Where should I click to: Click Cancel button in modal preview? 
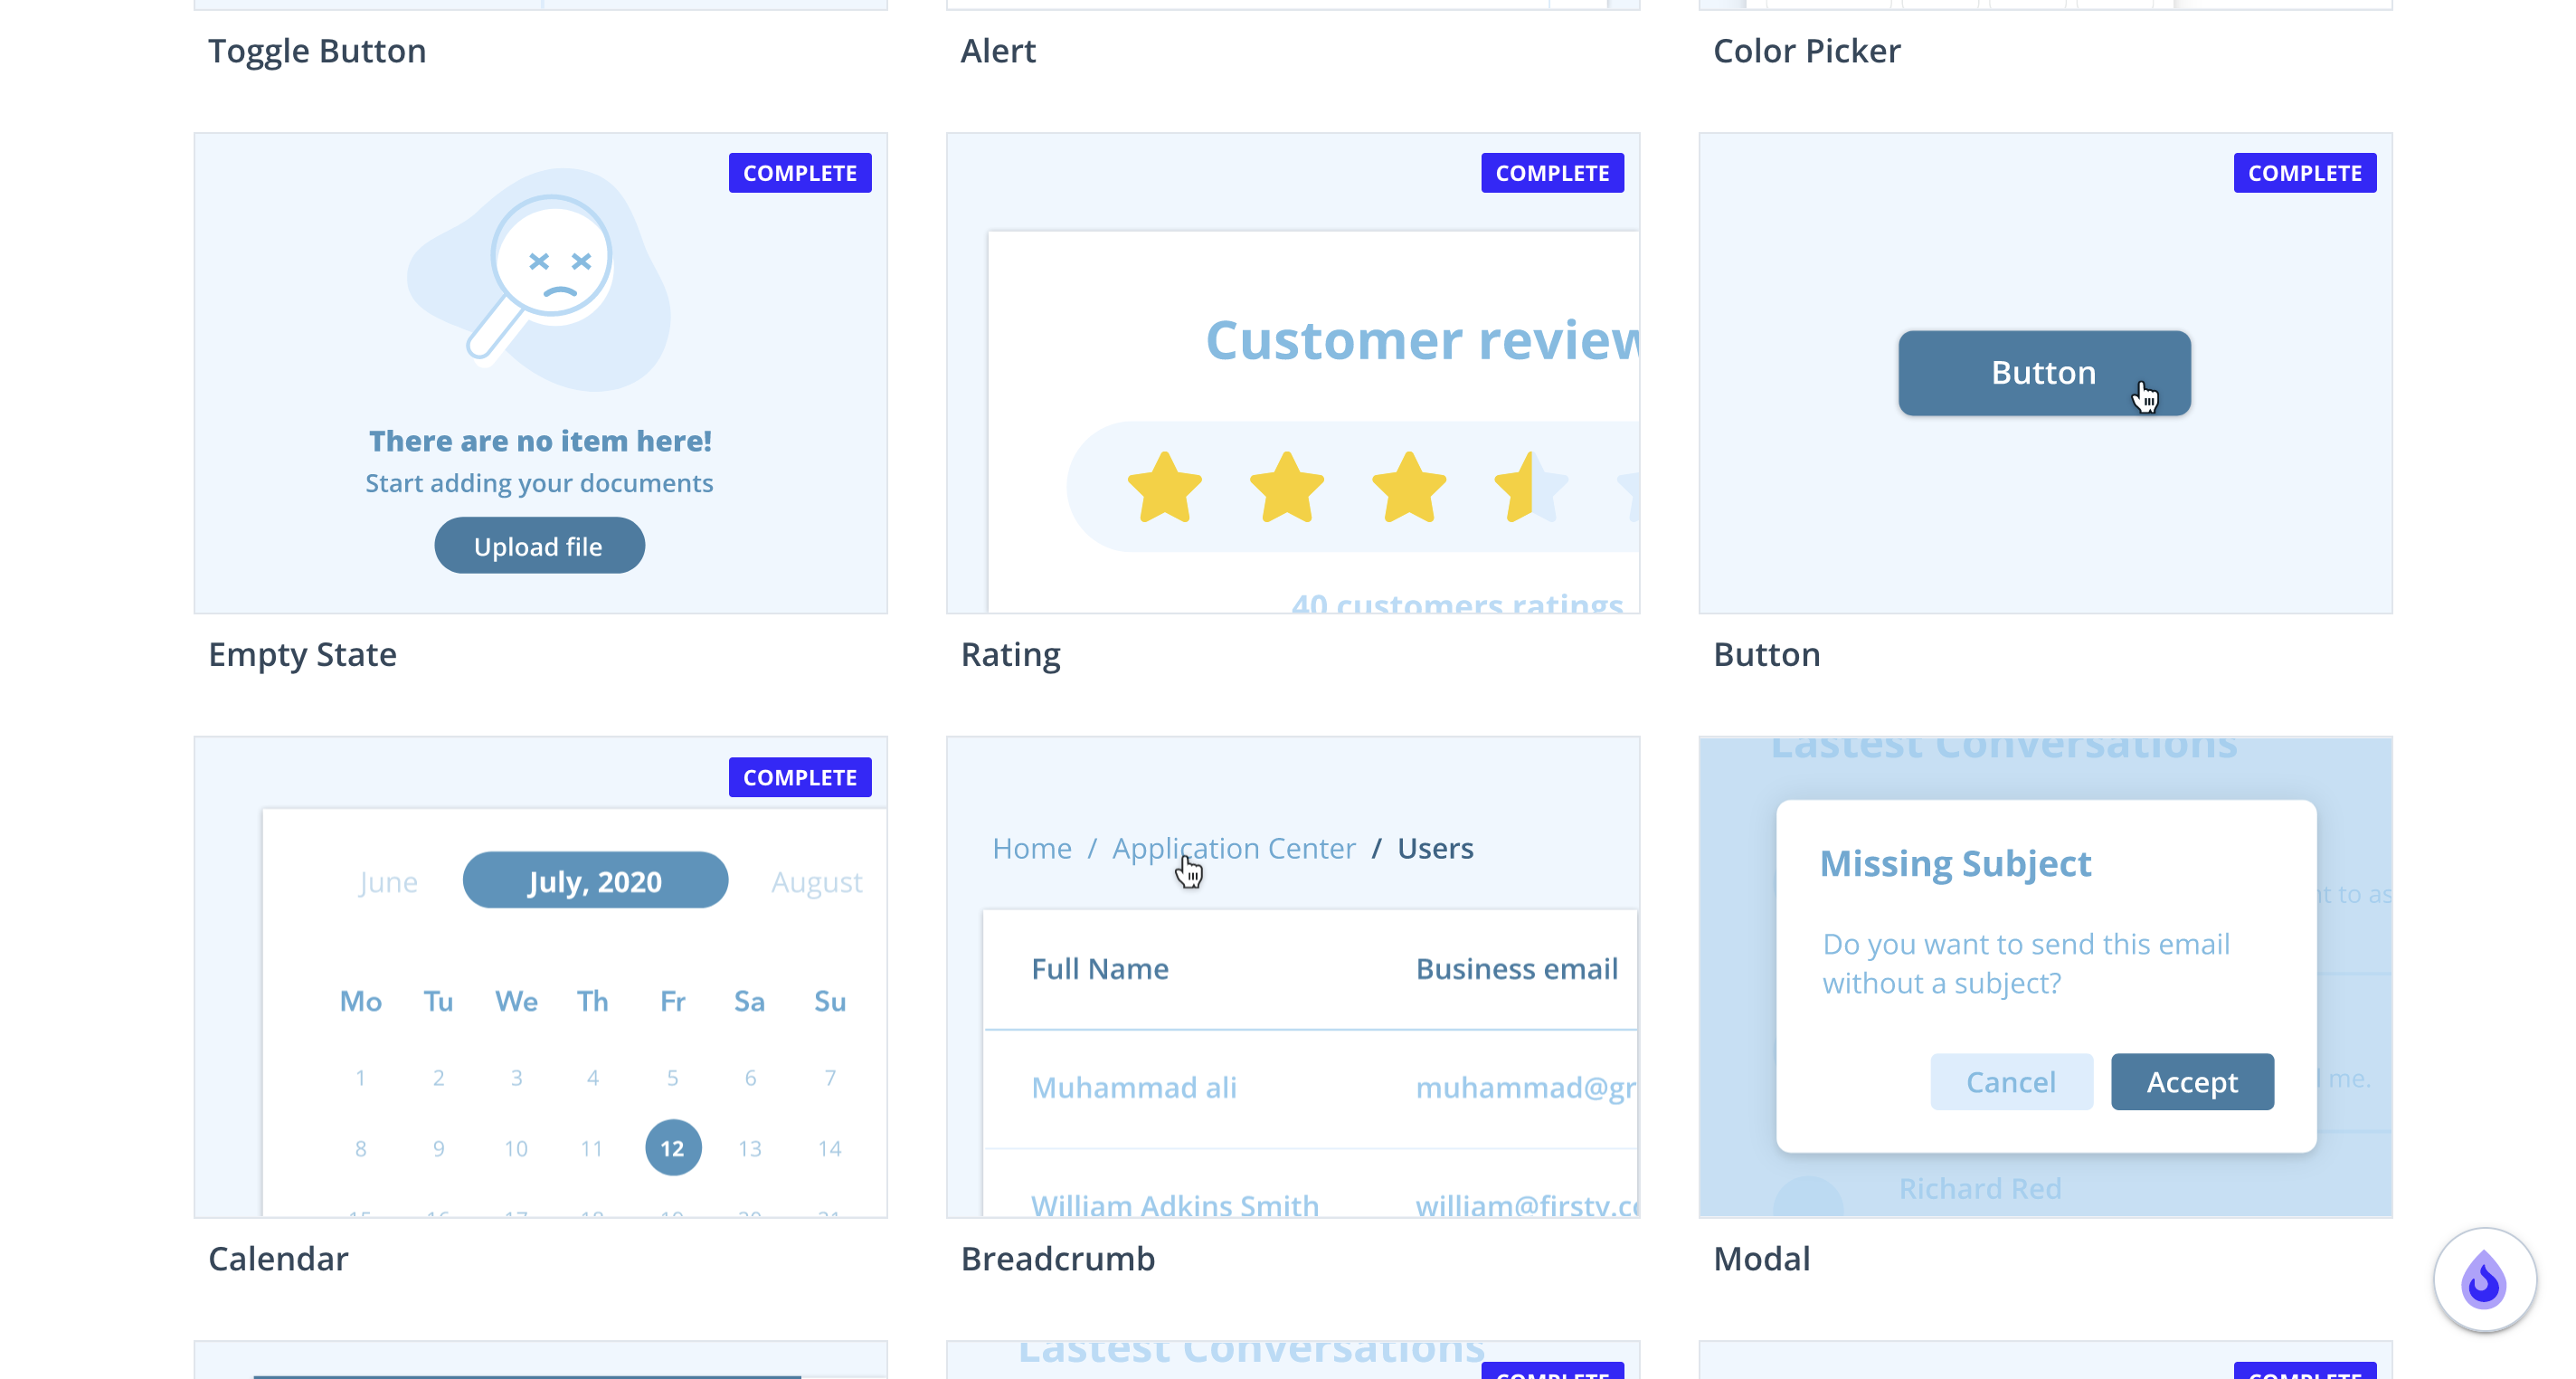(2011, 1082)
